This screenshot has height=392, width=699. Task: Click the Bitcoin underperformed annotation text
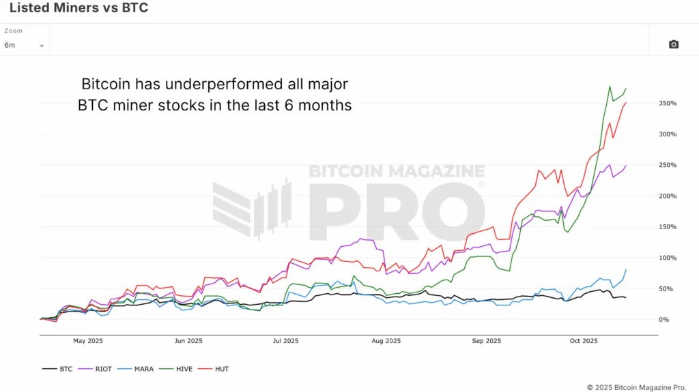215,95
